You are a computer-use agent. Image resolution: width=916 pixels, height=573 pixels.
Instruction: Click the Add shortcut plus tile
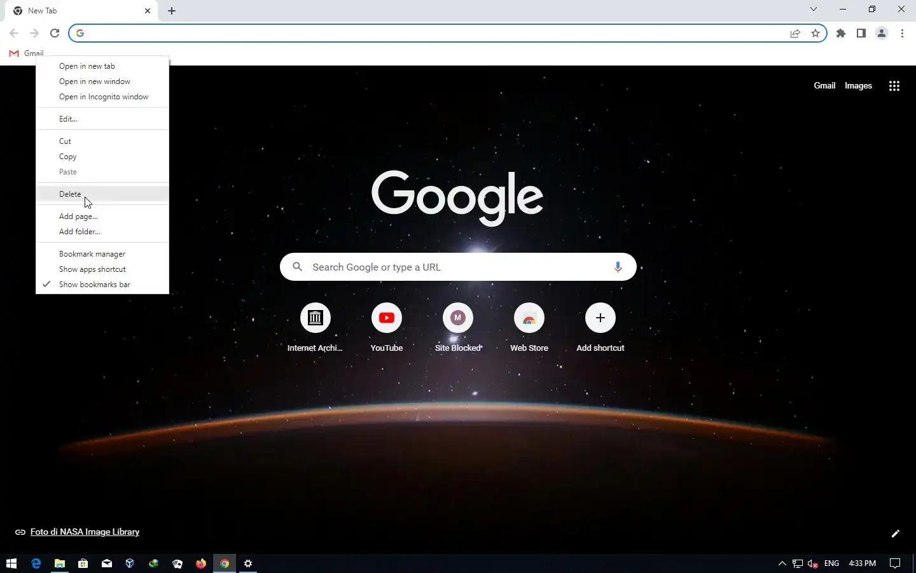(600, 327)
